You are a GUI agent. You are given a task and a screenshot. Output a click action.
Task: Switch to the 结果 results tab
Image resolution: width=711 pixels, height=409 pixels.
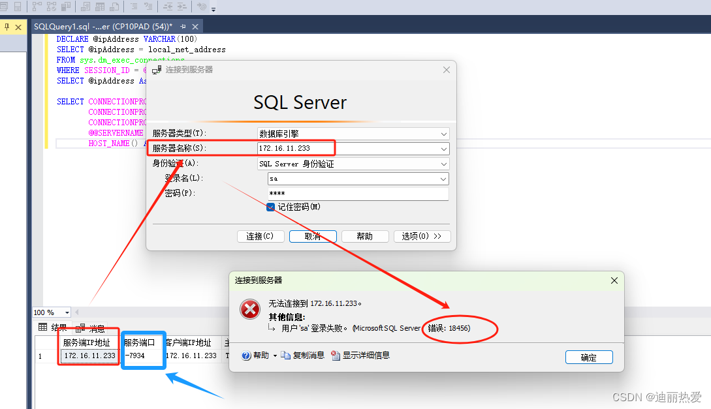point(53,328)
